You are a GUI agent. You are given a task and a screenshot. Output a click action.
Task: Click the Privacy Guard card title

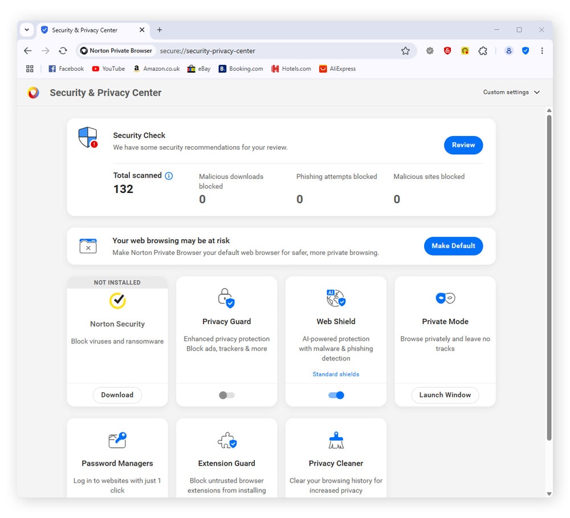[x=226, y=322]
